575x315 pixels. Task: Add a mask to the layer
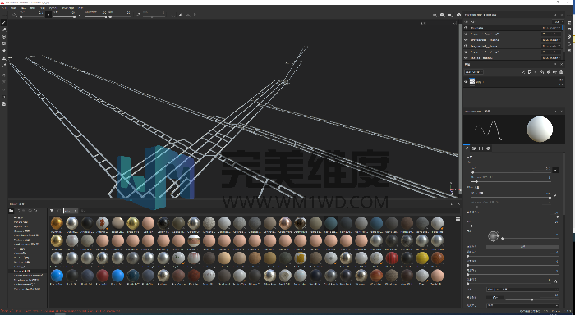[530, 72]
